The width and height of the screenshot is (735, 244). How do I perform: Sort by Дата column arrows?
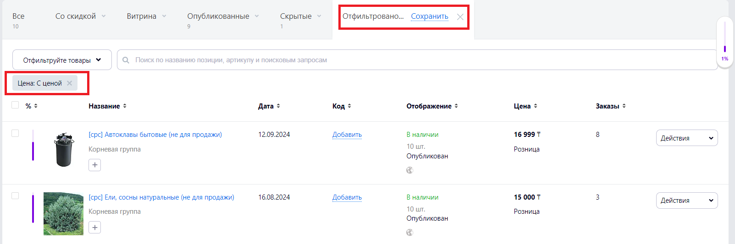click(278, 106)
